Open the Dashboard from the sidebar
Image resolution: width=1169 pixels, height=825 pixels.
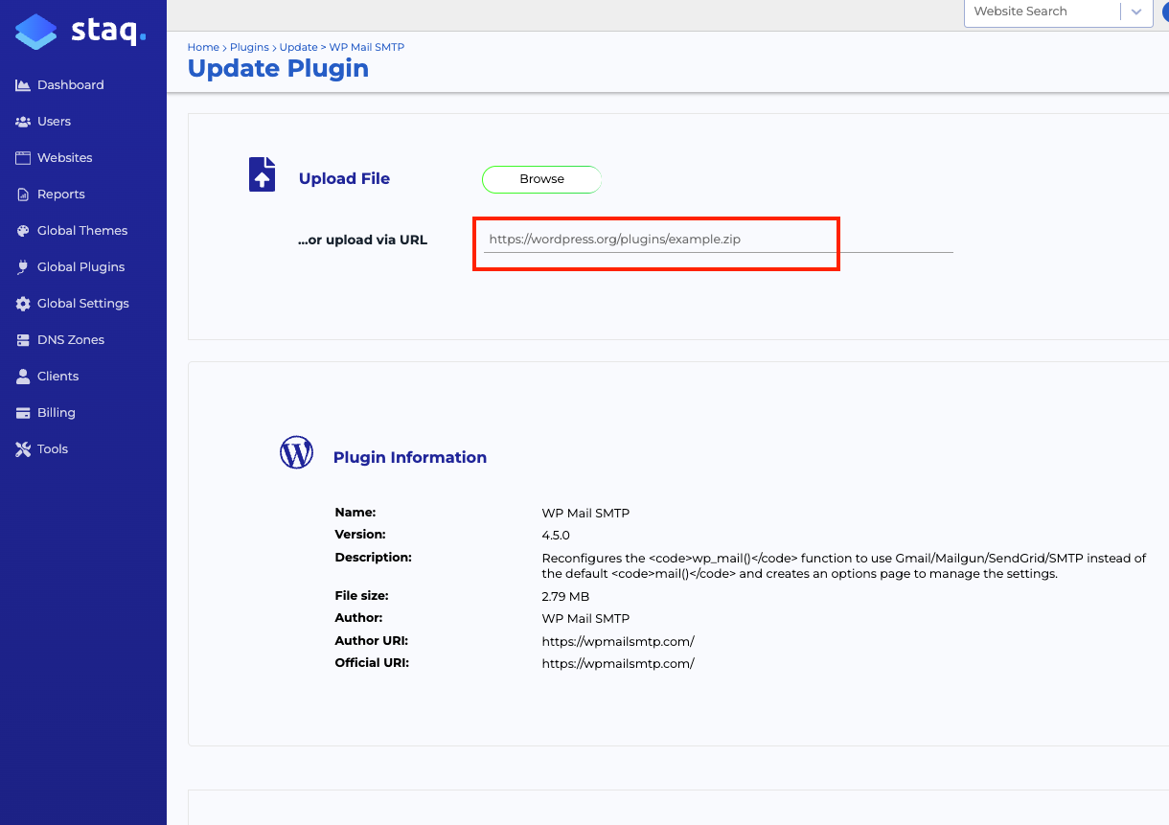23,84
